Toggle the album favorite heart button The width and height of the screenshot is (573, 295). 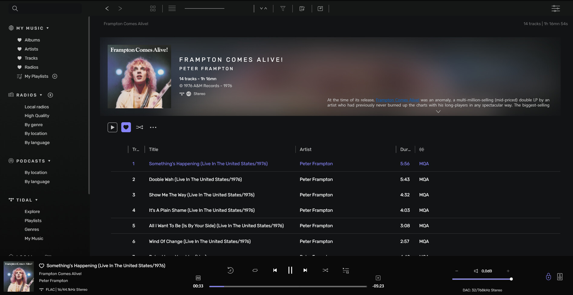coord(126,127)
